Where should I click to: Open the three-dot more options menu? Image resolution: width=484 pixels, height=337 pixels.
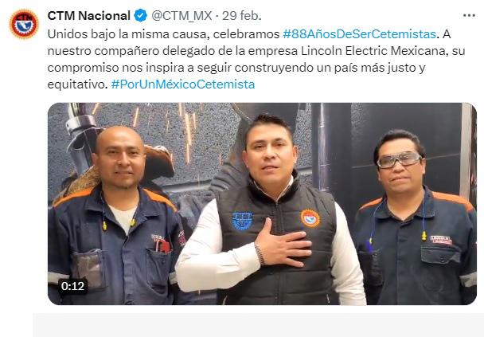[469, 15]
